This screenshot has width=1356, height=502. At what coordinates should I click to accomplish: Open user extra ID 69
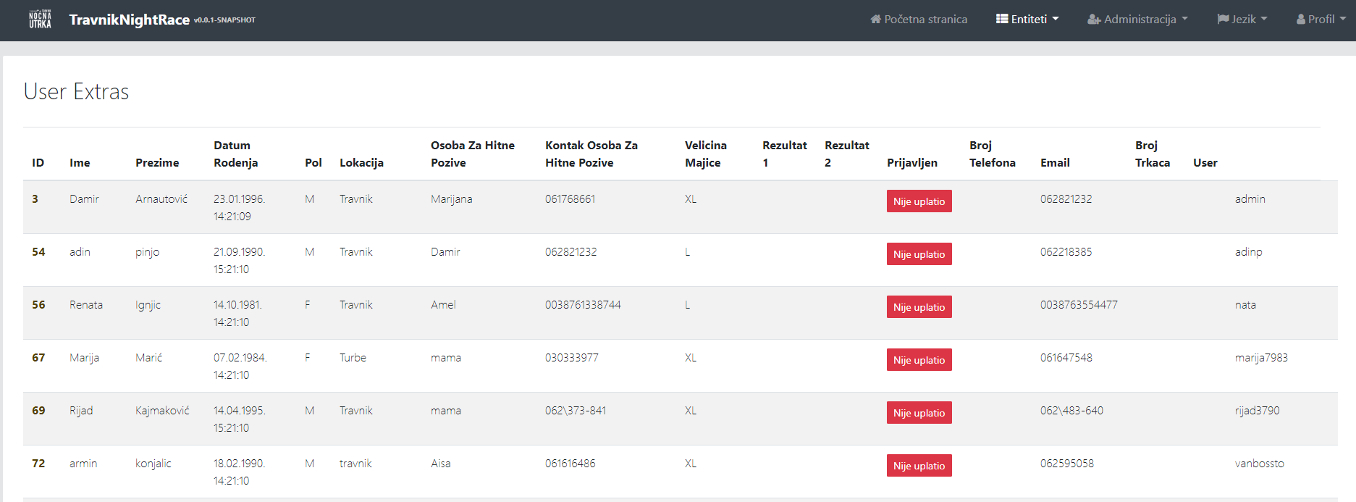coord(38,411)
